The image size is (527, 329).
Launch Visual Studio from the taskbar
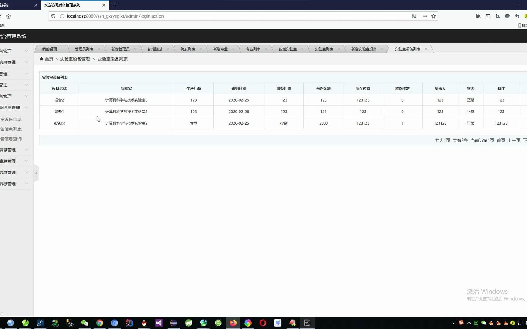coord(159,323)
